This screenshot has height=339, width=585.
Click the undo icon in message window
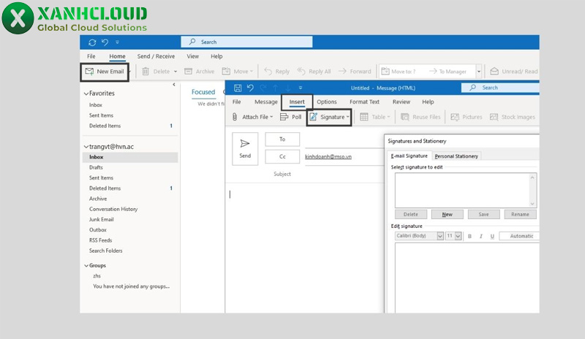[250, 88]
